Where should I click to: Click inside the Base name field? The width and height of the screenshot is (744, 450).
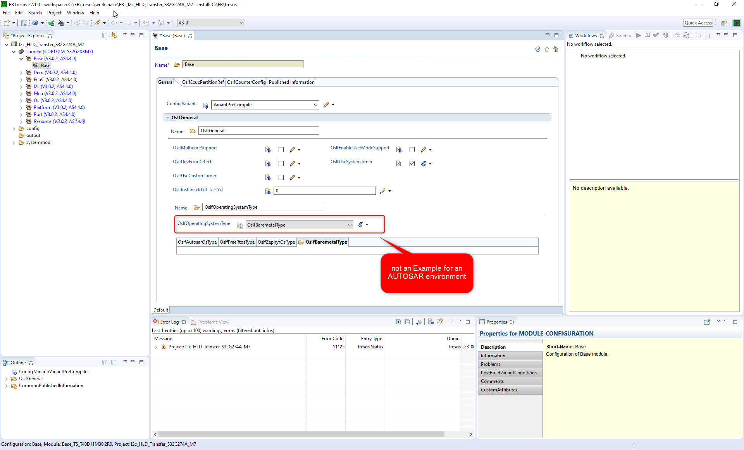[x=243, y=64]
